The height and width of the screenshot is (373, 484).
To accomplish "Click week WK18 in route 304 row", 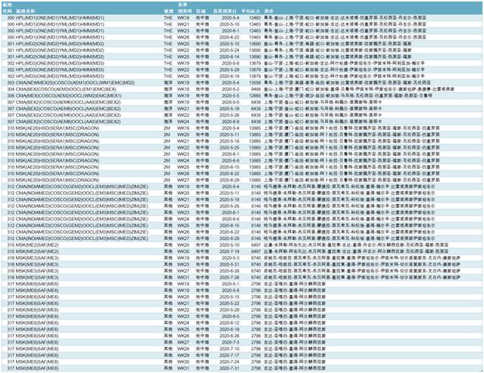I will tap(183, 89).
